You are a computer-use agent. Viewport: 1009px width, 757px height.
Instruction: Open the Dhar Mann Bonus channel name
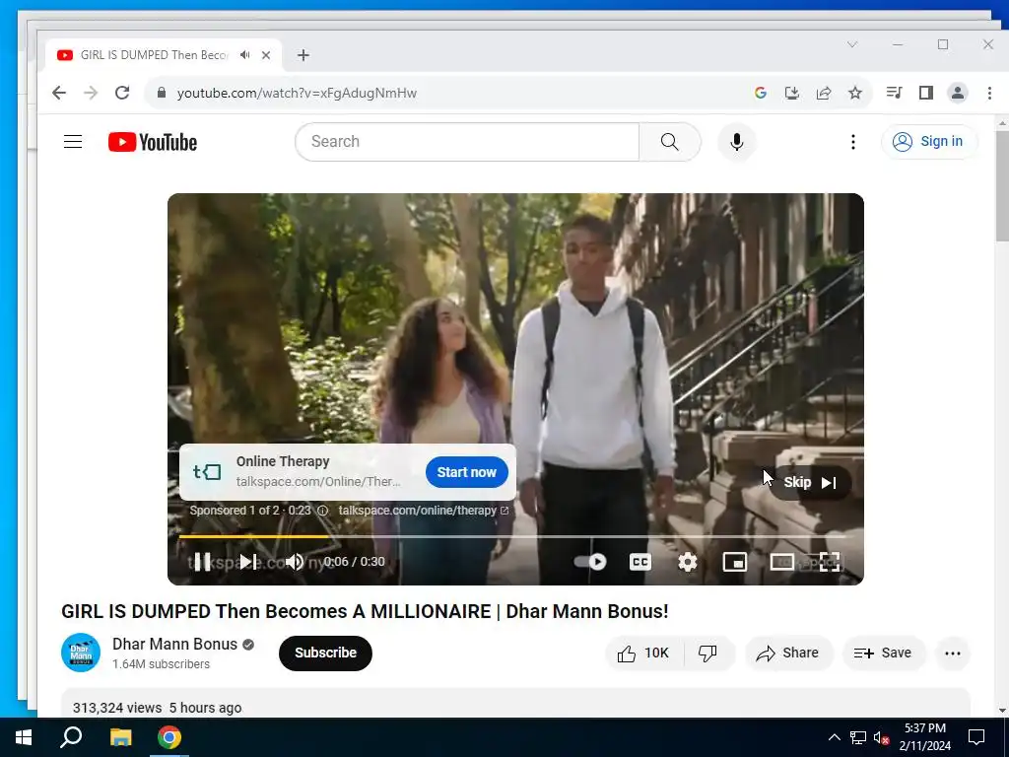[175, 645]
